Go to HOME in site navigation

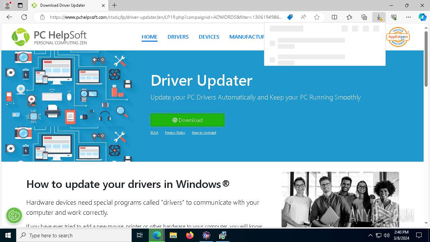[149, 37]
